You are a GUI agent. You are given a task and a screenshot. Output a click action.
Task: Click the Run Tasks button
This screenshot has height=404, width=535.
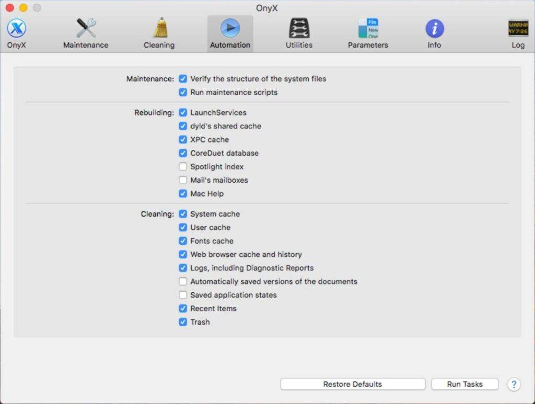pyautogui.click(x=464, y=384)
